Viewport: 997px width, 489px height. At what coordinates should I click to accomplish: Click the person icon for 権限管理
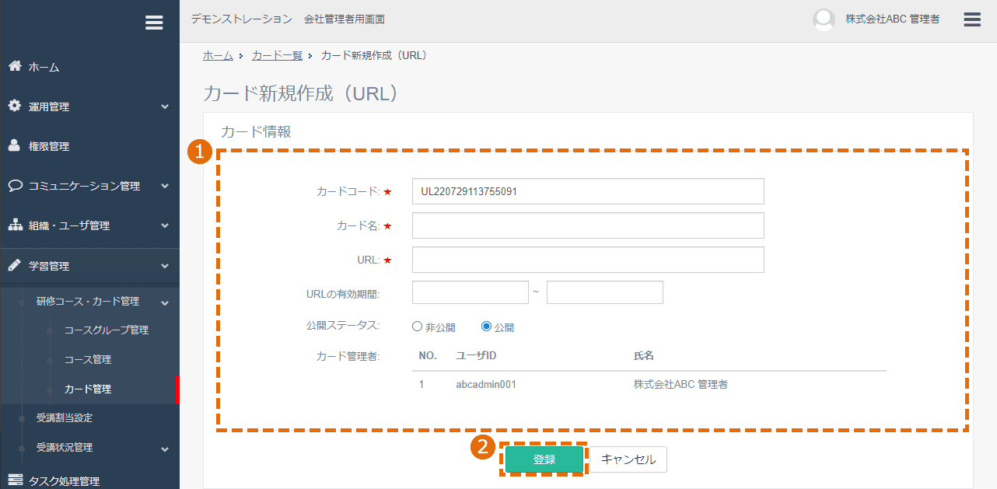pos(15,145)
